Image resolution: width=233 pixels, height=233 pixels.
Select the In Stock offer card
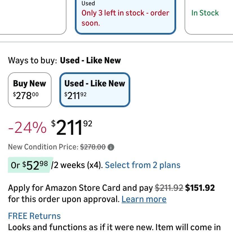click(209, 16)
